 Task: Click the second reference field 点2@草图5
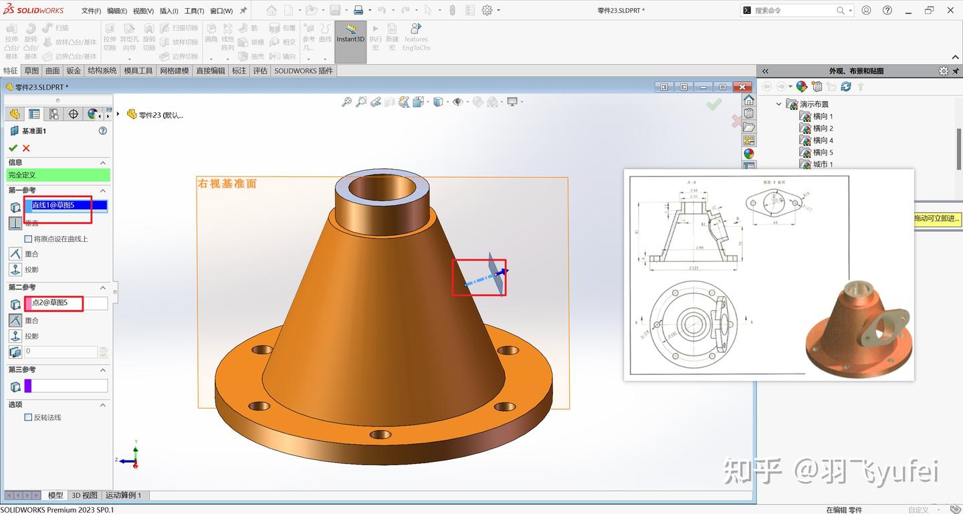(66, 303)
